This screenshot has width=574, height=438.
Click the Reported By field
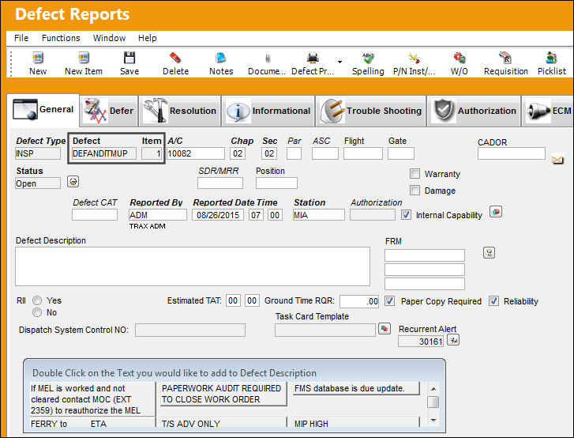[x=157, y=214]
